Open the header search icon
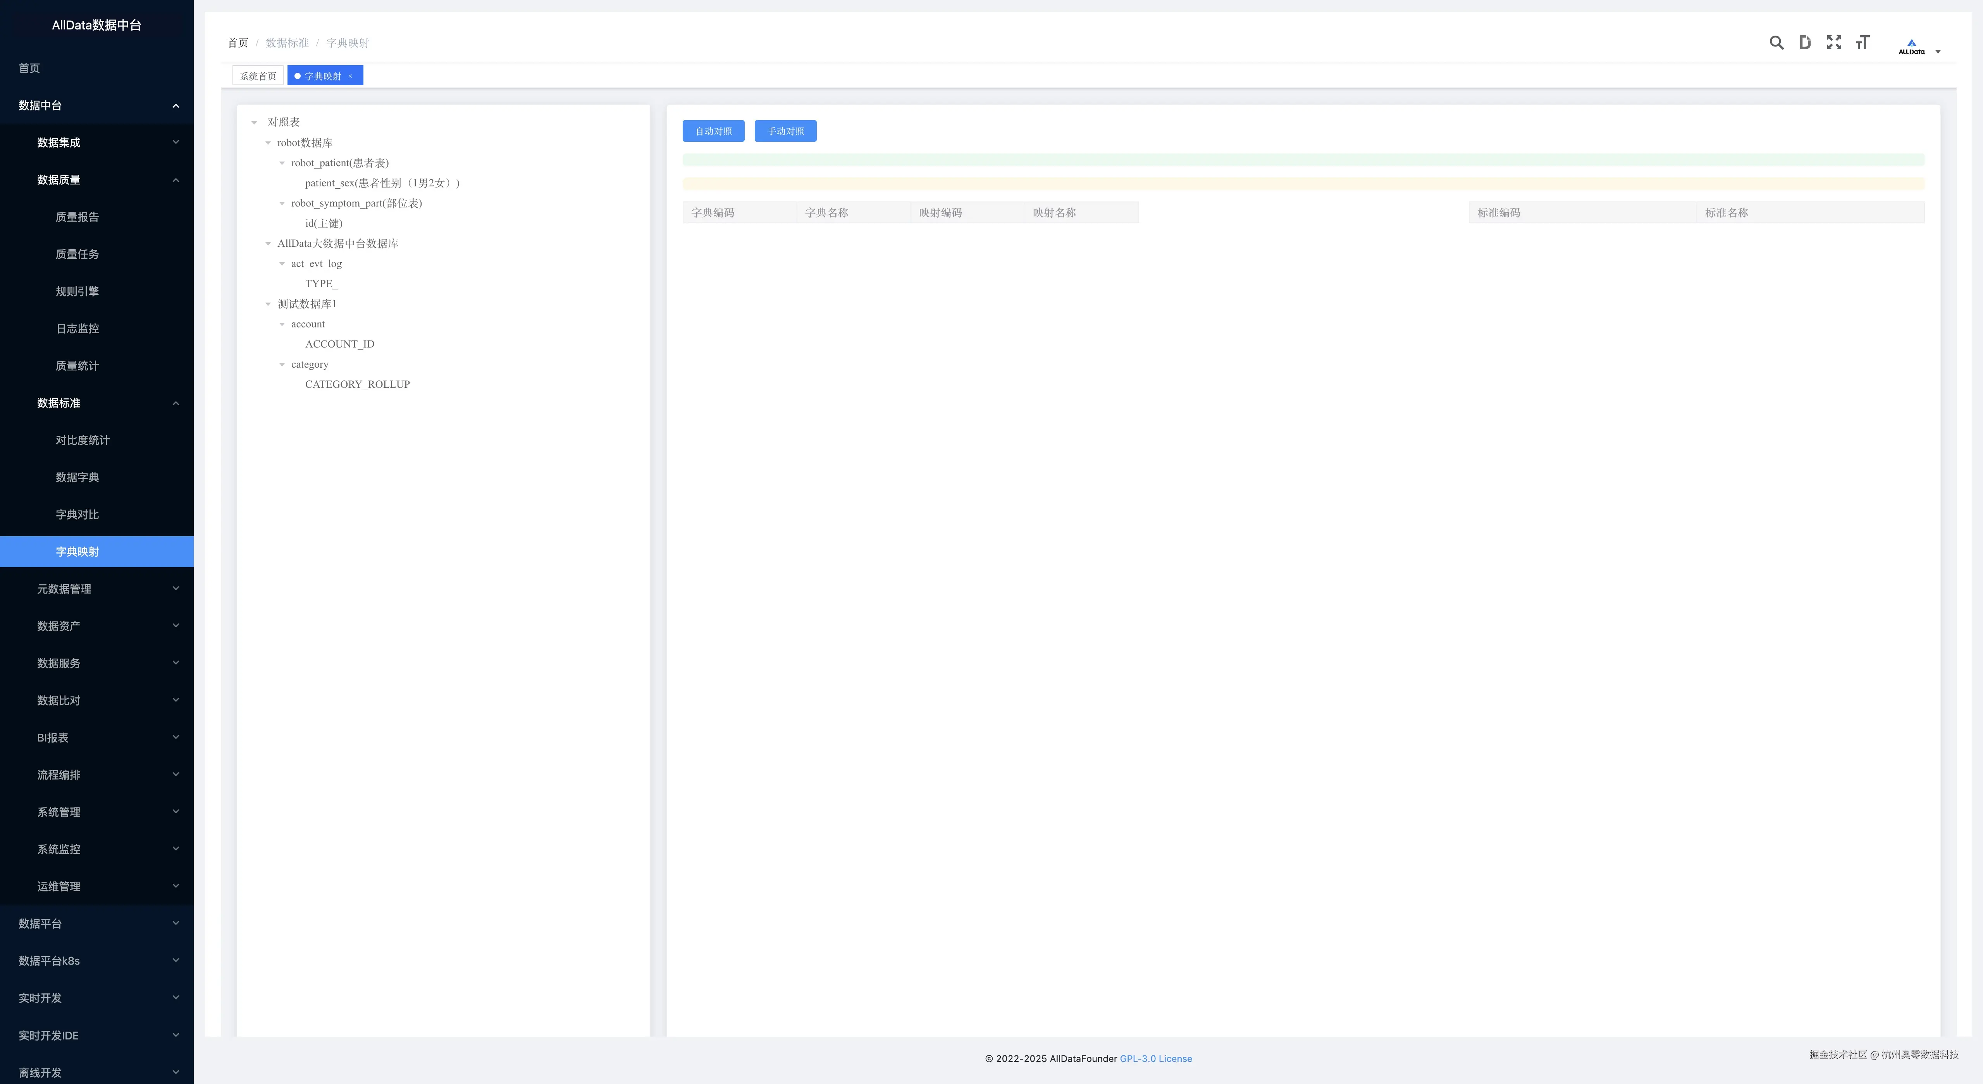This screenshot has height=1084, width=1983. [x=1776, y=43]
